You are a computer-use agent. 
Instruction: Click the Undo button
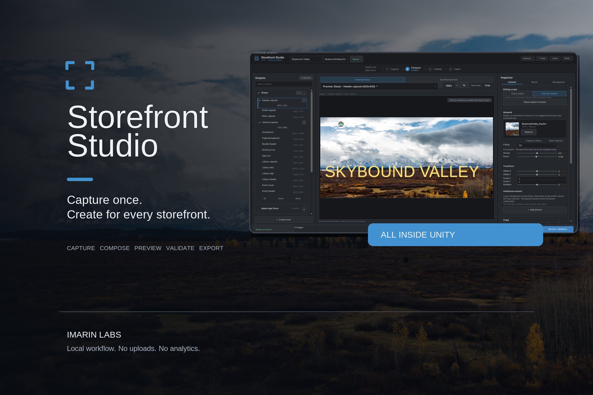pyautogui.click(x=555, y=59)
